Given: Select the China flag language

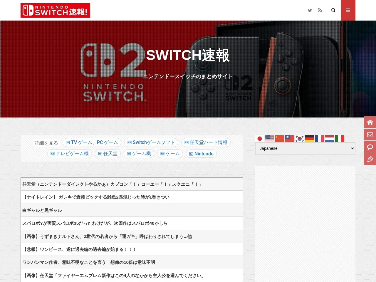Looking at the screenshot, I should pos(280,139).
